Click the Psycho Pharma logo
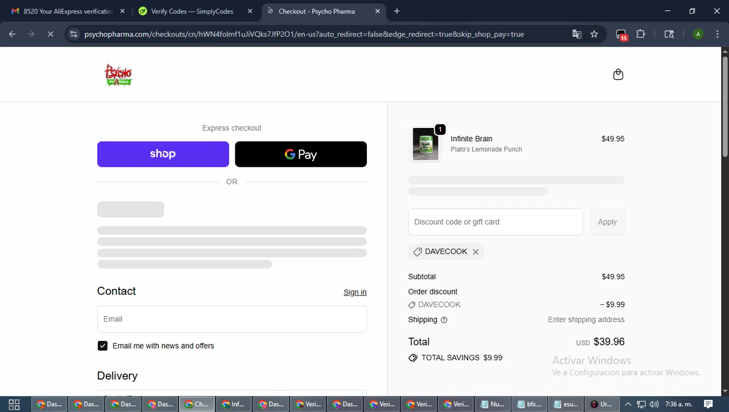Image resolution: width=729 pixels, height=412 pixels. (x=118, y=75)
